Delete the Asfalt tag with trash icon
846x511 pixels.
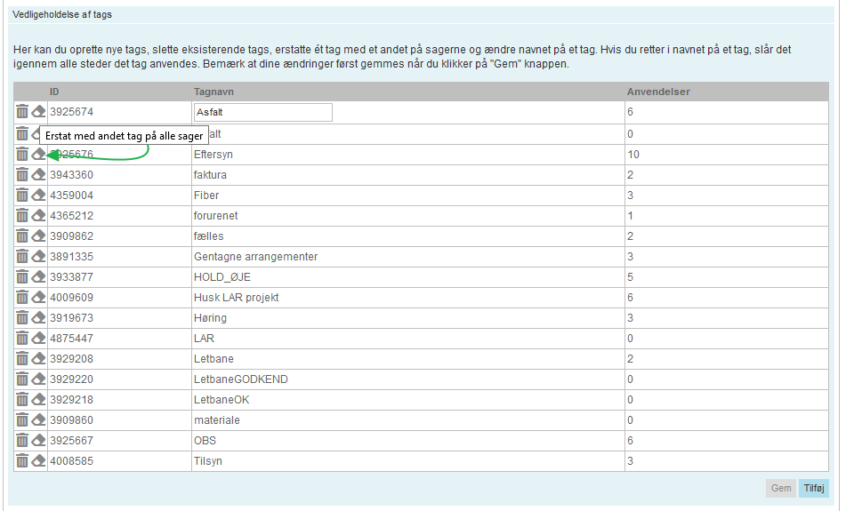coord(22,112)
